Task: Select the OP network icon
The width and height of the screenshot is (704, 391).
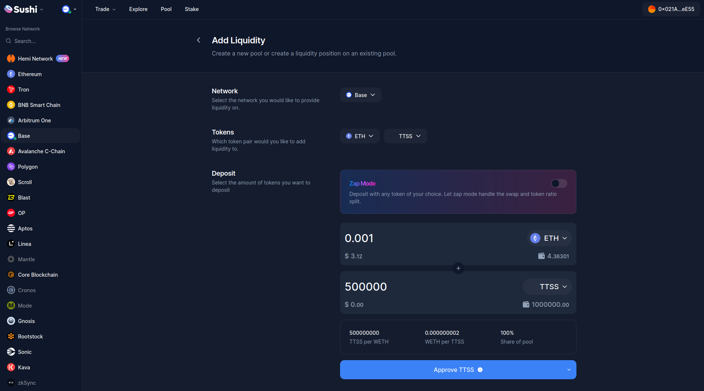Action: [x=11, y=213]
